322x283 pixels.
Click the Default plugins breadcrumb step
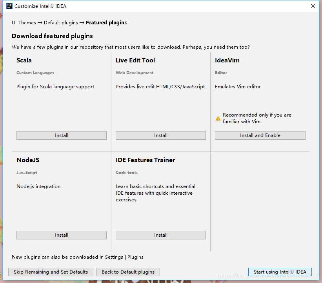coord(61,23)
